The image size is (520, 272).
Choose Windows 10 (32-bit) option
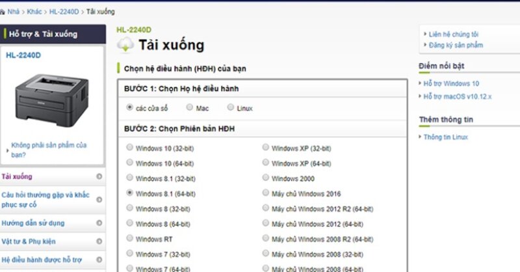click(129, 147)
